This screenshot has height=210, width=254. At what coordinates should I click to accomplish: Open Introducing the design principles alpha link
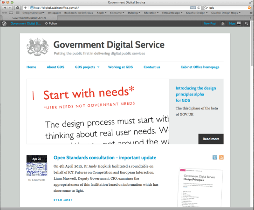[196, 94]
